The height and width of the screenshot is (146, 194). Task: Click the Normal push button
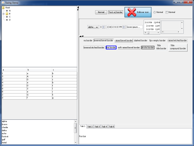click(101, 12)
